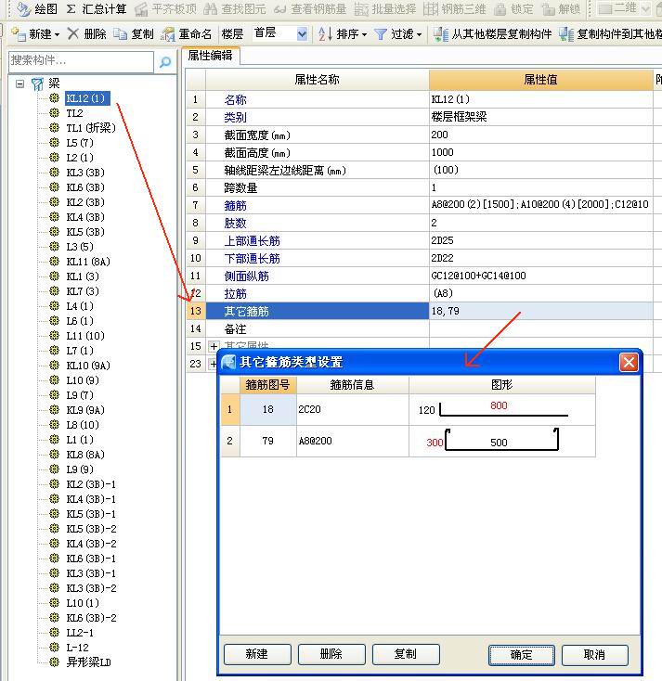
Task: Close the 其它箍筋类型设置 dialog
Action: coord(629,362)
